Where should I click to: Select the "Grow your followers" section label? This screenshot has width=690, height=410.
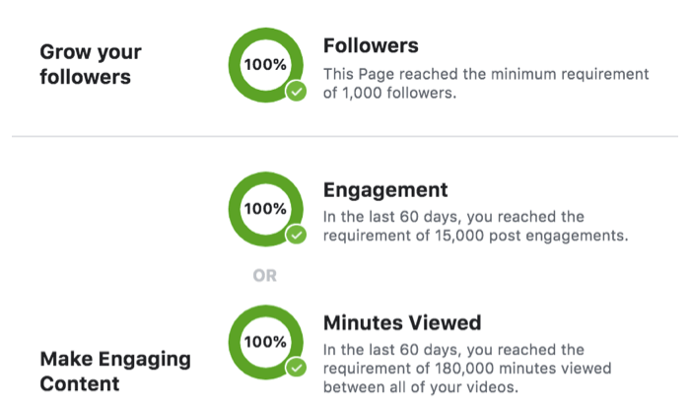click(x=91, y=63)
